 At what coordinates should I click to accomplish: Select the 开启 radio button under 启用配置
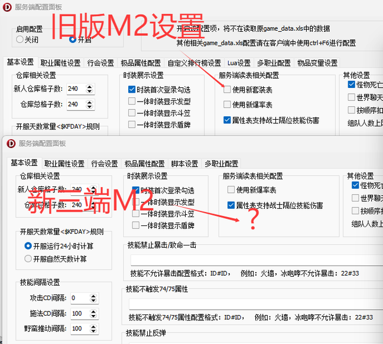point(73,39)
